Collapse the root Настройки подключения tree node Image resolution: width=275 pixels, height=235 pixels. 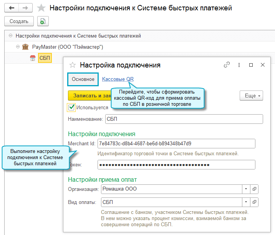click(x=10, y=36)
